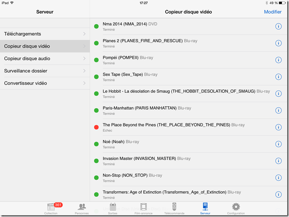Click green status dot for Planes 2

(96, 43)
